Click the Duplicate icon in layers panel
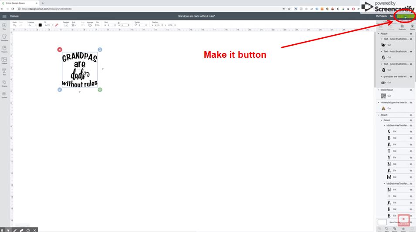 coord(402,27)
